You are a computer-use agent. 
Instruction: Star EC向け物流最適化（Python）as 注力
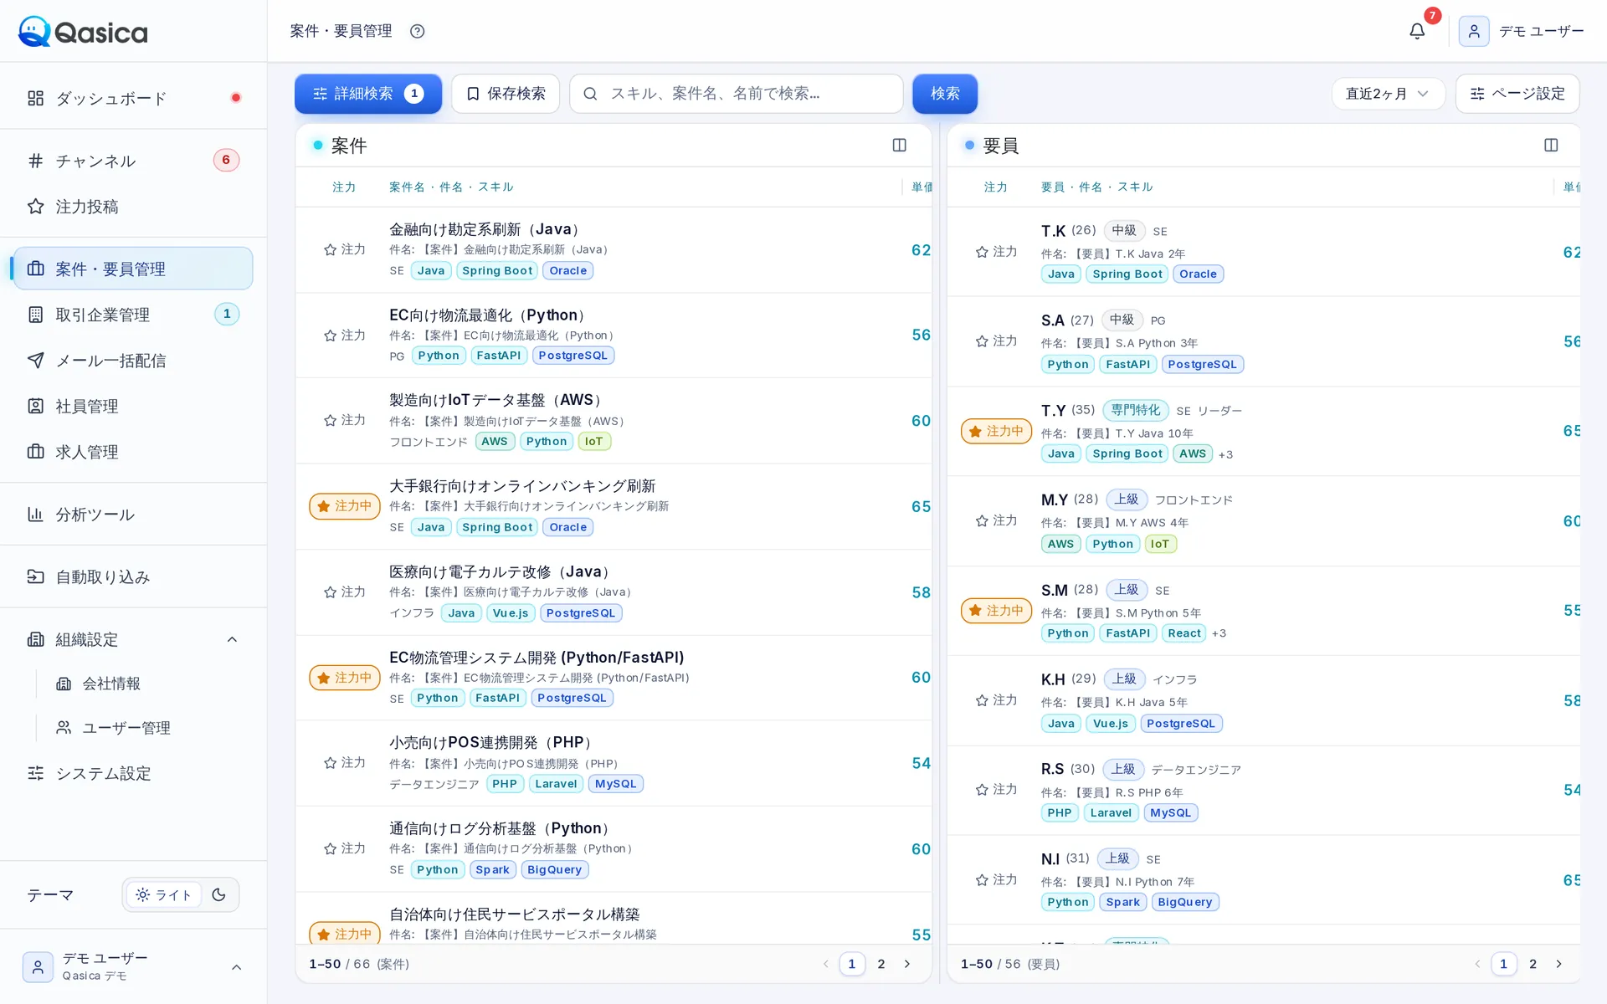(x=345, y=336)
